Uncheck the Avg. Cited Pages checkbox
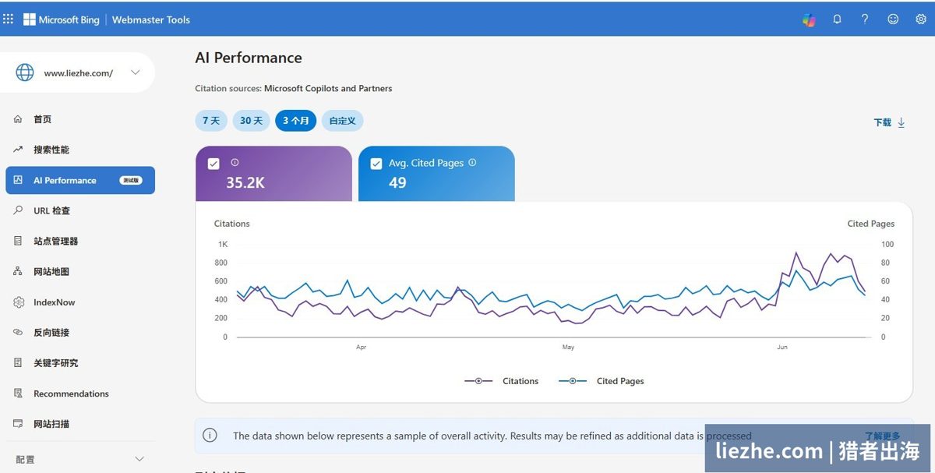Viewport: 935px width, 473px height. [376, 164]
